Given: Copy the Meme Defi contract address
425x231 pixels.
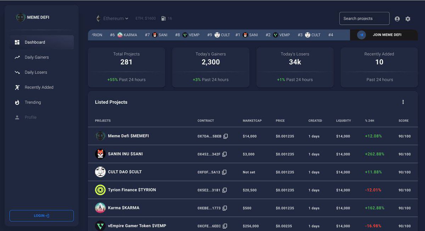Looking at the screenshot, I should tap(226, 136).
